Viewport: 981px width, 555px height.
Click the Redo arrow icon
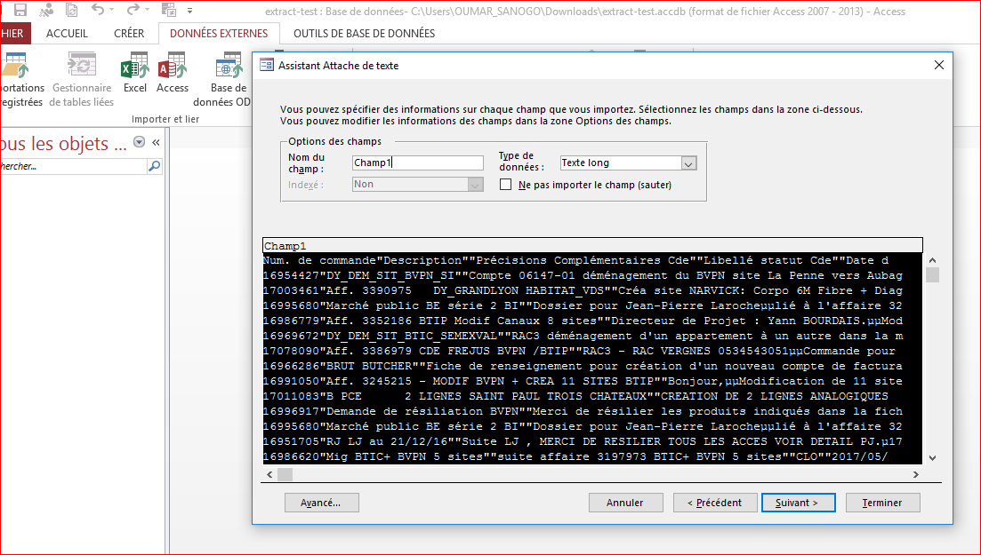pyautogui.click(x=133, y=10)
